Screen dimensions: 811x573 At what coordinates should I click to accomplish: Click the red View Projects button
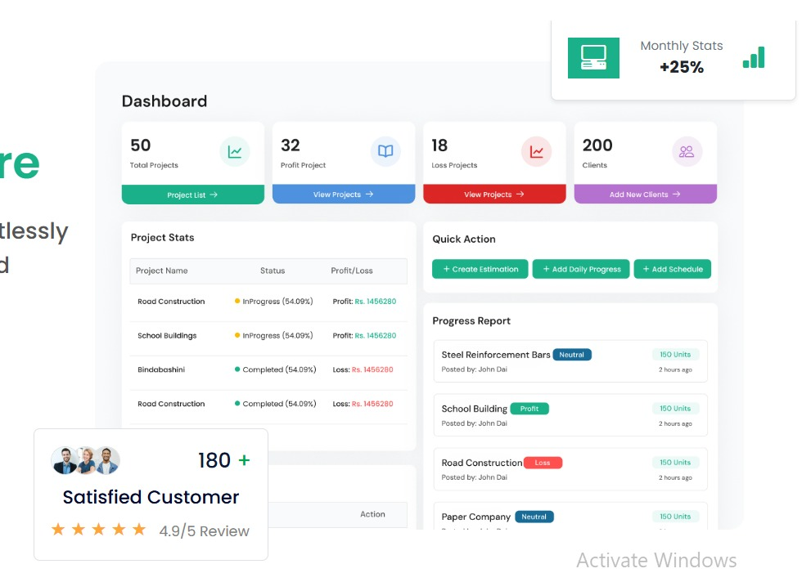[494, 195]
